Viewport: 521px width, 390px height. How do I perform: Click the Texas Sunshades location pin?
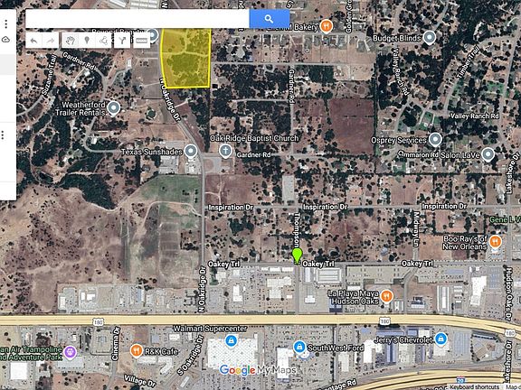pyautogui.click(x=191, y=152)
